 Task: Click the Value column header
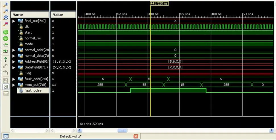coord(63,15)
